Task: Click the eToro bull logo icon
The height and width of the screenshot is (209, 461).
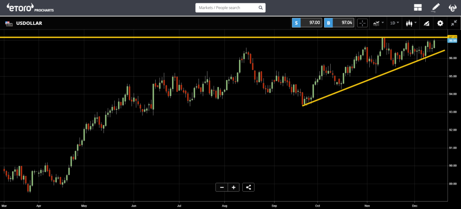Action: [x=452, y=7]
